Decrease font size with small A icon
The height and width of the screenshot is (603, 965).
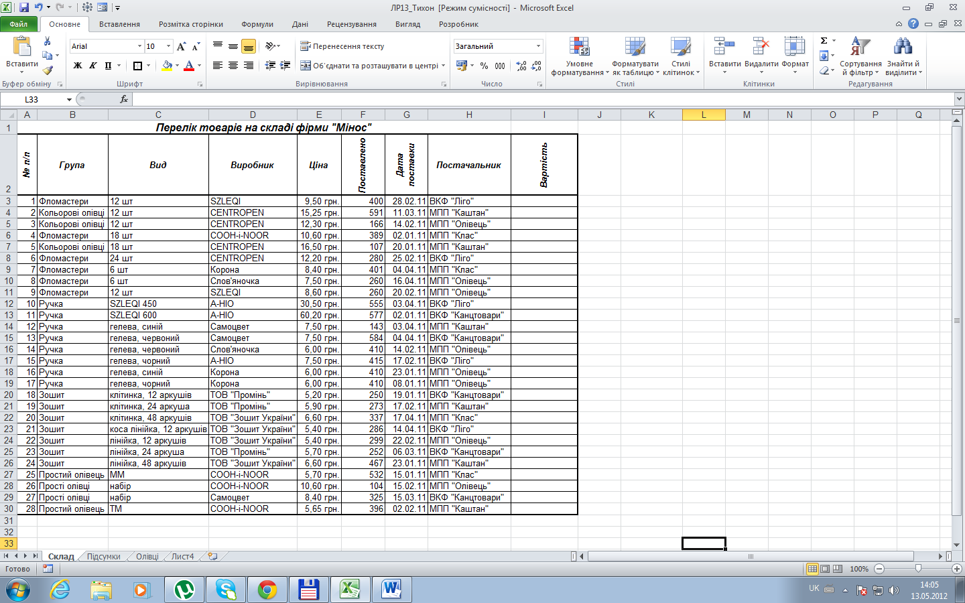196,46
